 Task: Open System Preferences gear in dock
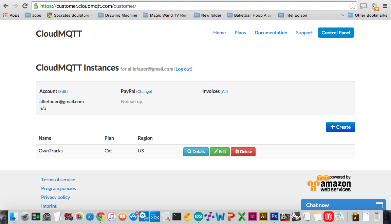click(x=46, y=217)
